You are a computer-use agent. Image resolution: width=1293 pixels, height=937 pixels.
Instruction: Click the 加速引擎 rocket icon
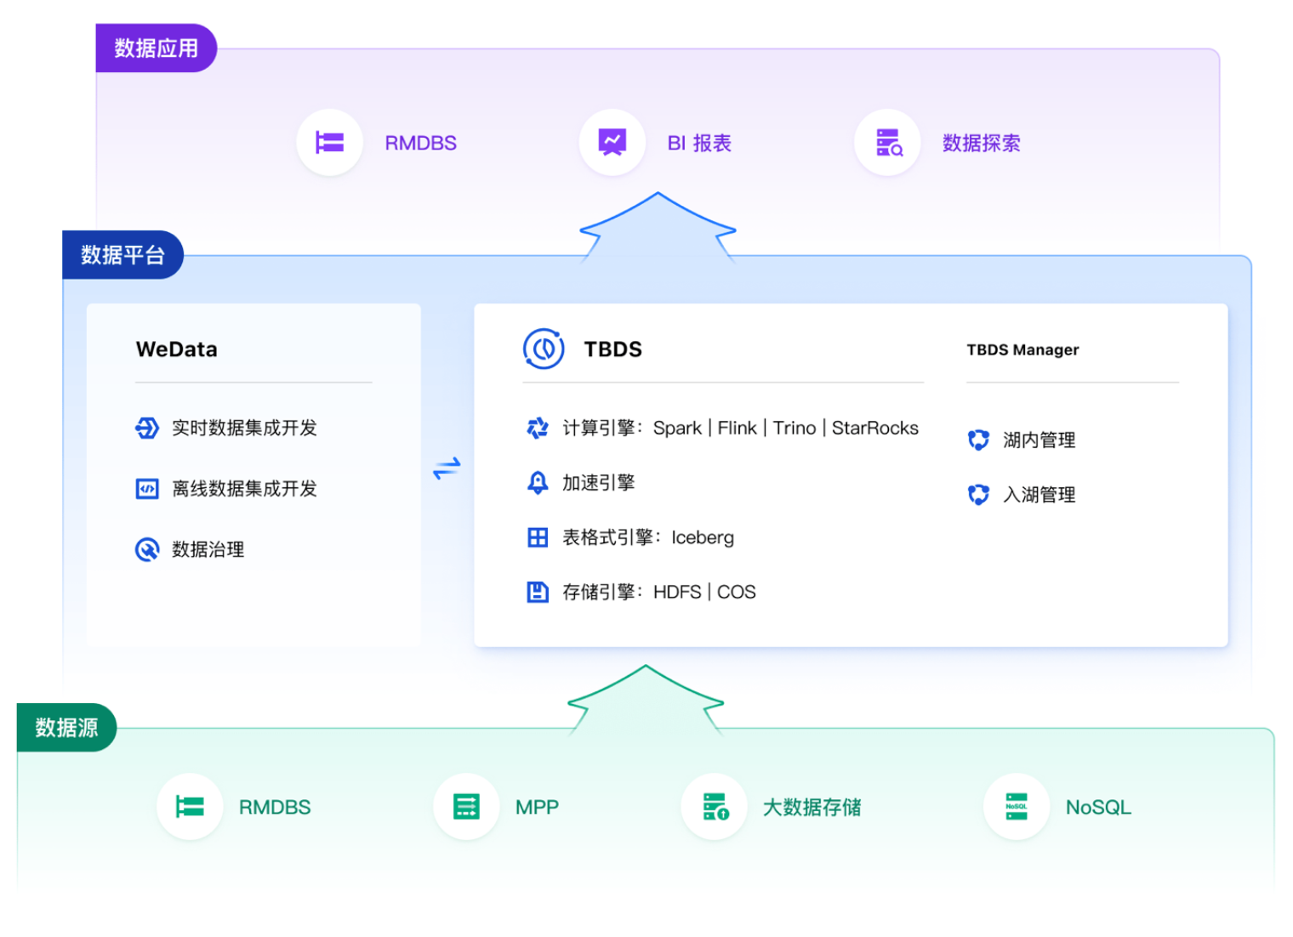538,483
